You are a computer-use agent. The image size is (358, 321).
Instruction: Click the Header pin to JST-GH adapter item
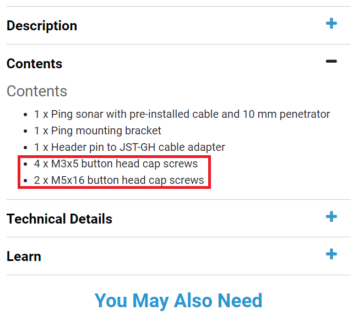pos(129,148)
